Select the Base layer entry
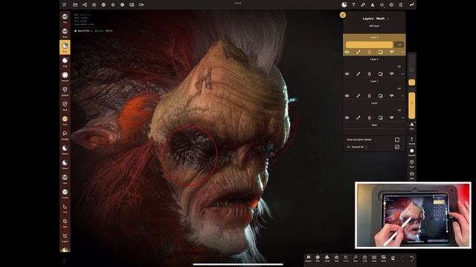The height and width of the screenshot is (267, 476). (x=374, y=125)
